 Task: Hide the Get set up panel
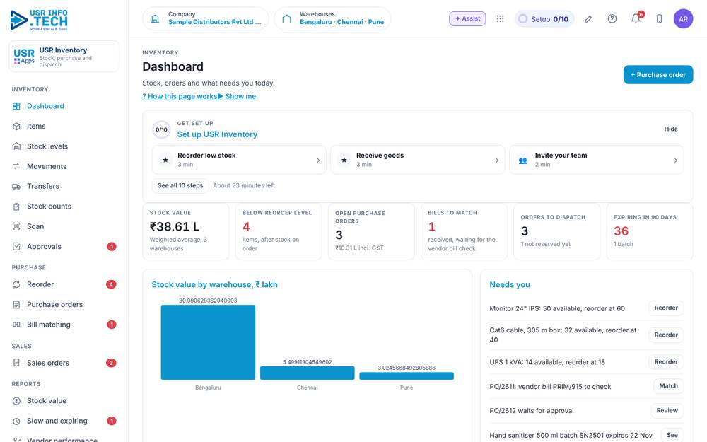pyautogui.click(x=670, y=129)
